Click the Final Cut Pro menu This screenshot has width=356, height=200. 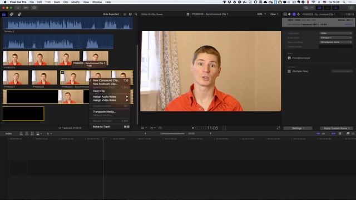pos(18,2)
